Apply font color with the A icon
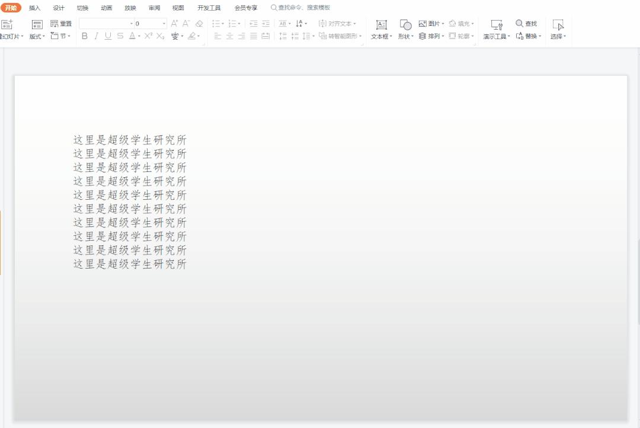640x428 pixels. [x=132, y=36]
